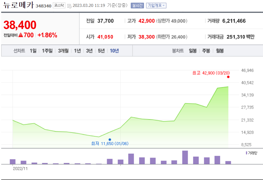Click the 46,946 y-axis label

[x=247, y=71]
